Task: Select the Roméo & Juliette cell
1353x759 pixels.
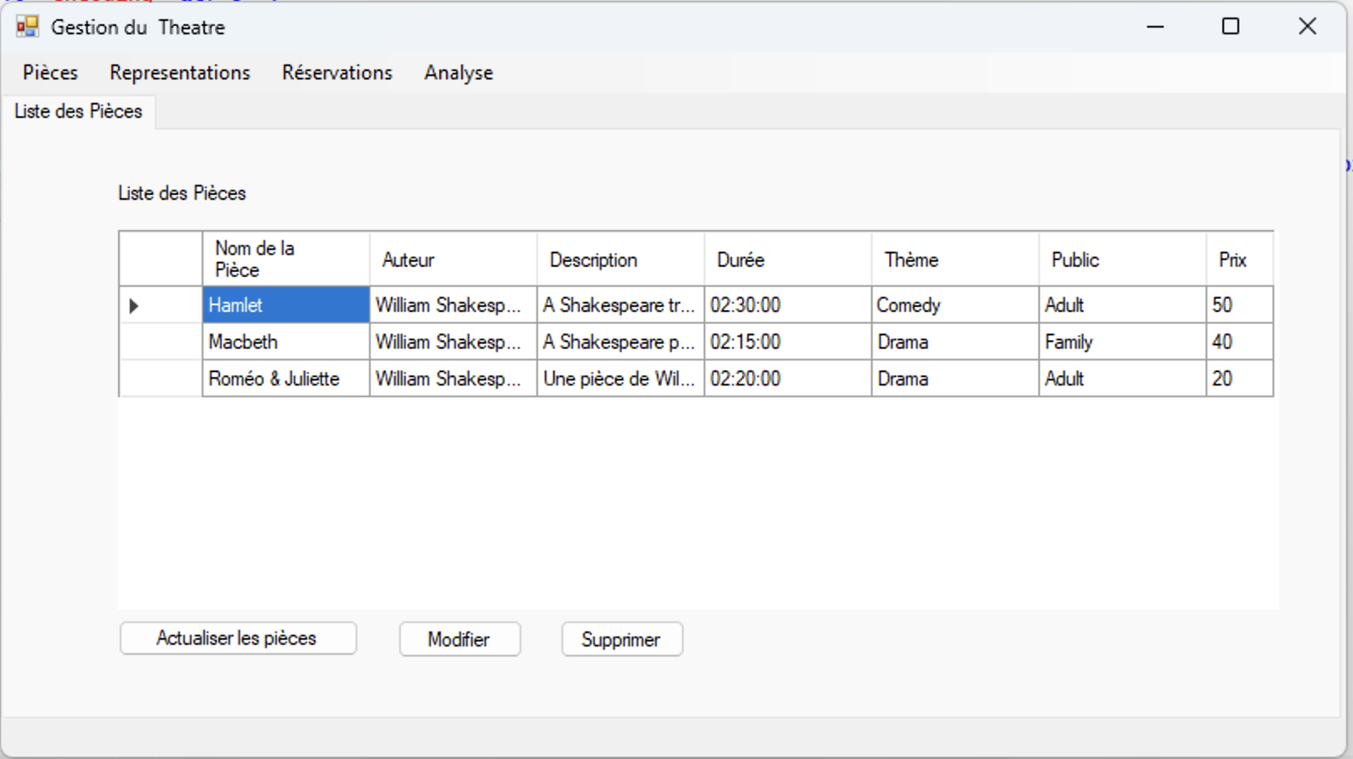Action: (x=285, y=379)
